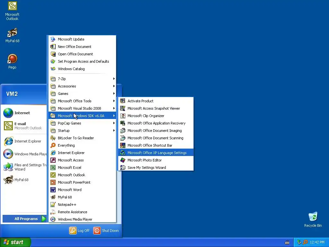This screenshot has height=247, width=329.
Task: Click the Windows start button
Action: tap(15, 242)
